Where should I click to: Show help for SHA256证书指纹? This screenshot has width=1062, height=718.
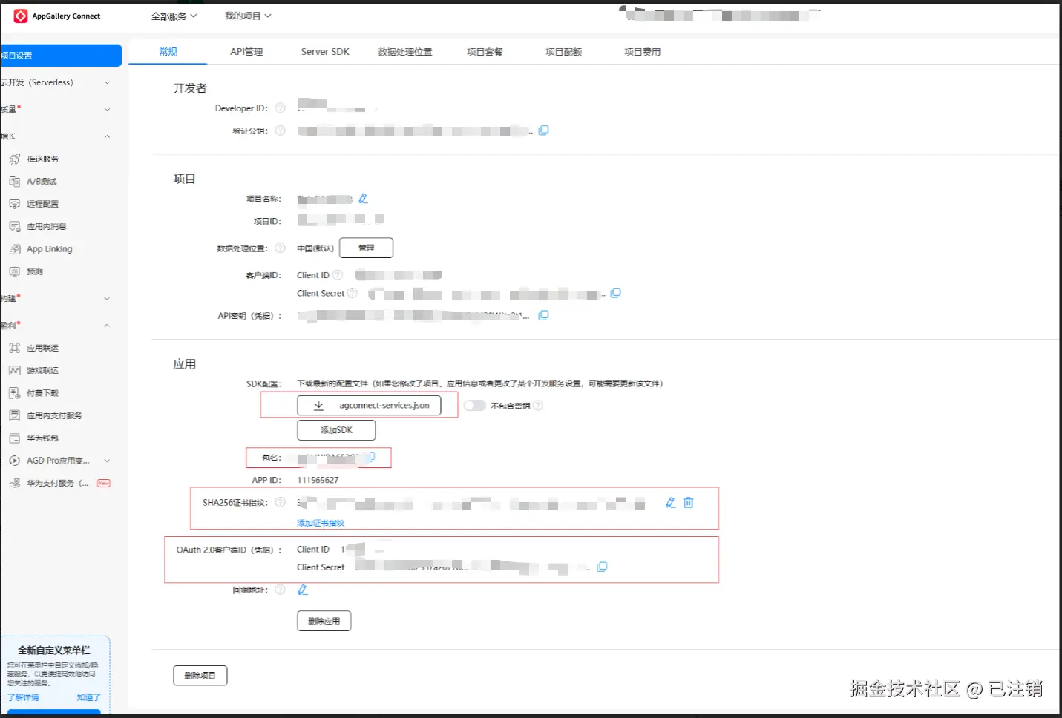tap(280, 502)
